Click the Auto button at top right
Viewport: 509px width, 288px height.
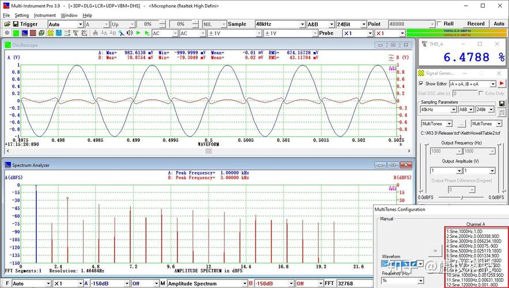499,24
